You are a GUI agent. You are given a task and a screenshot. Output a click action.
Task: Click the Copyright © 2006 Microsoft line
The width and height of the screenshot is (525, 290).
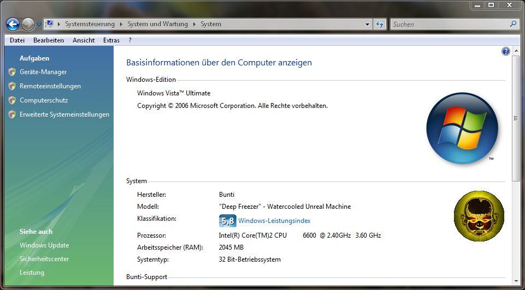pyautogui.click(x=232, y=106)
